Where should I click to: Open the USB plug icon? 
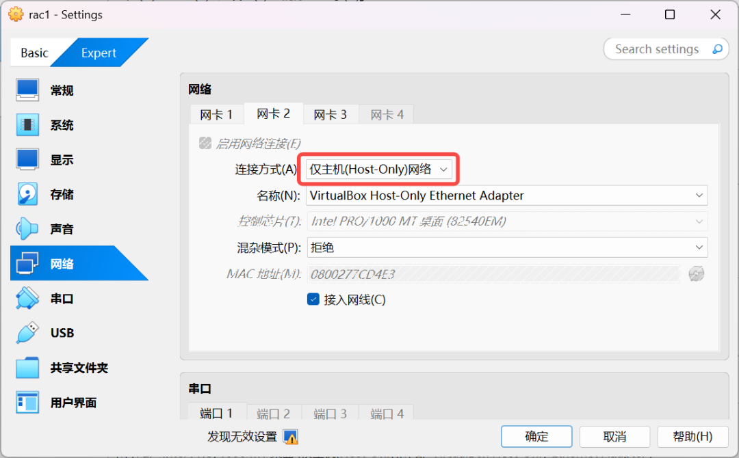pyautogui.click(x=27, y=333)
